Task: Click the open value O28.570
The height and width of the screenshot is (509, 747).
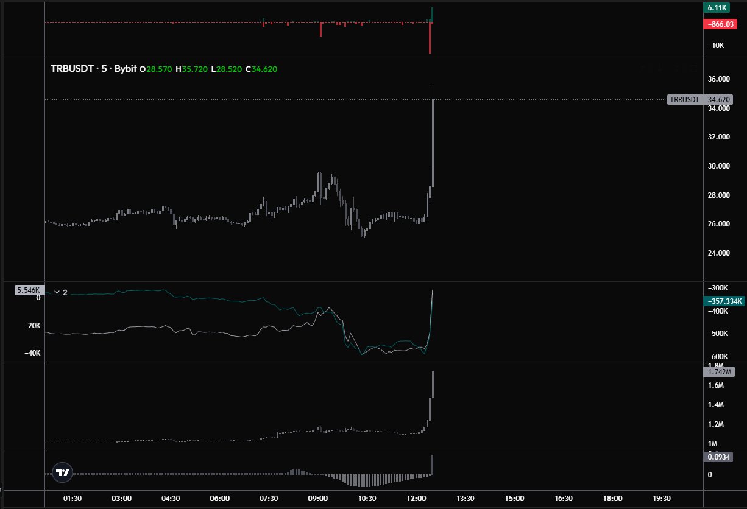Action: point(156,69)
